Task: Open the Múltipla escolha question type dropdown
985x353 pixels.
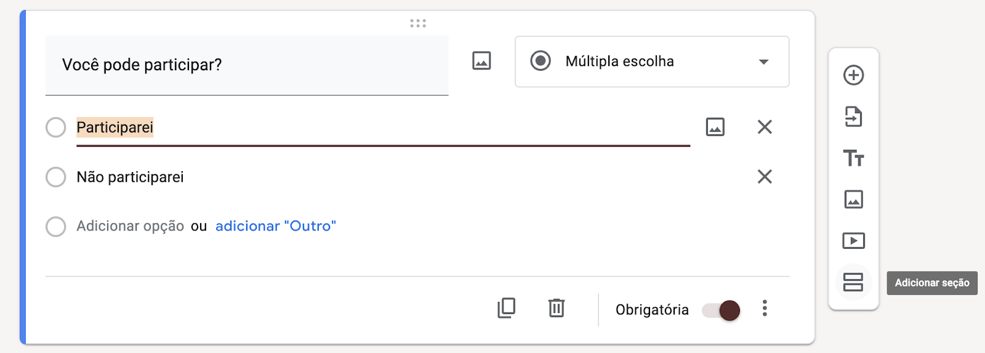Action: click(651, 62)
